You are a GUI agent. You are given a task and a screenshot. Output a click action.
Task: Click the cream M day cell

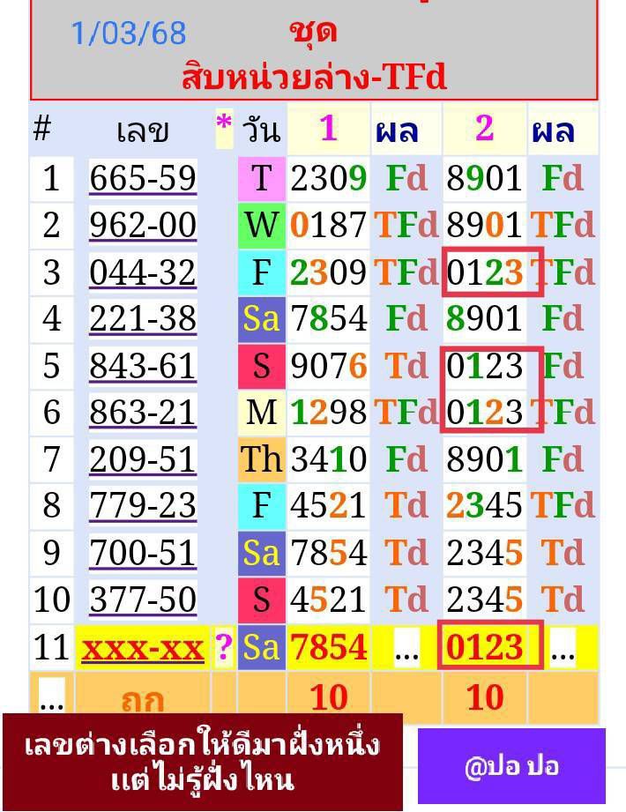pos(261,413)
